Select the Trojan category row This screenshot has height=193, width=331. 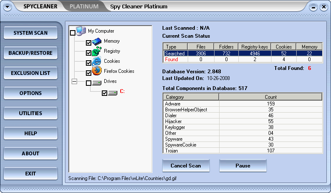tap(243, 150)
